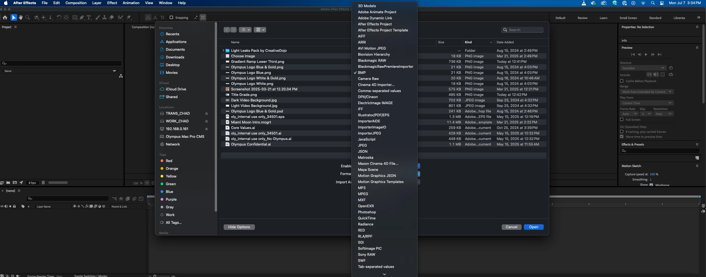Open the Composition menu in menu bar
This screenshot has height=277, width=706.
click(76, 3)
